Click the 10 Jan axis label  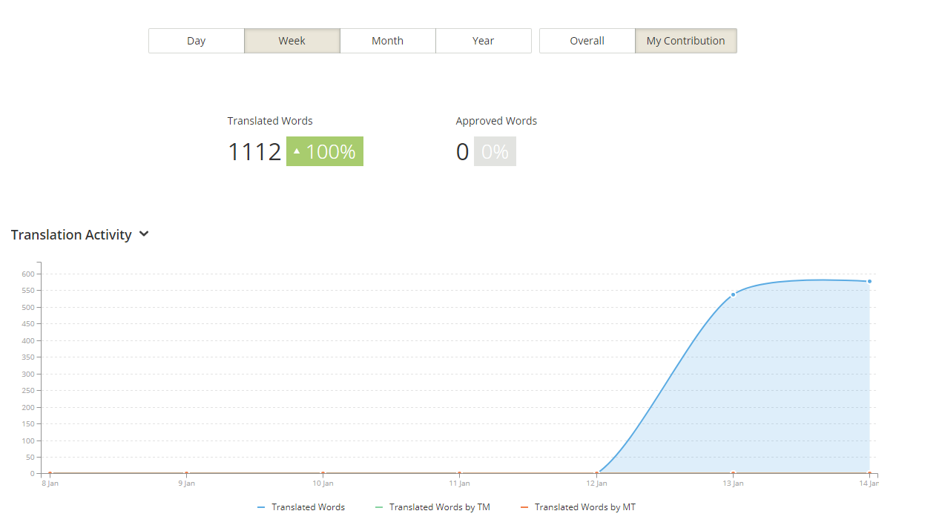323,484
